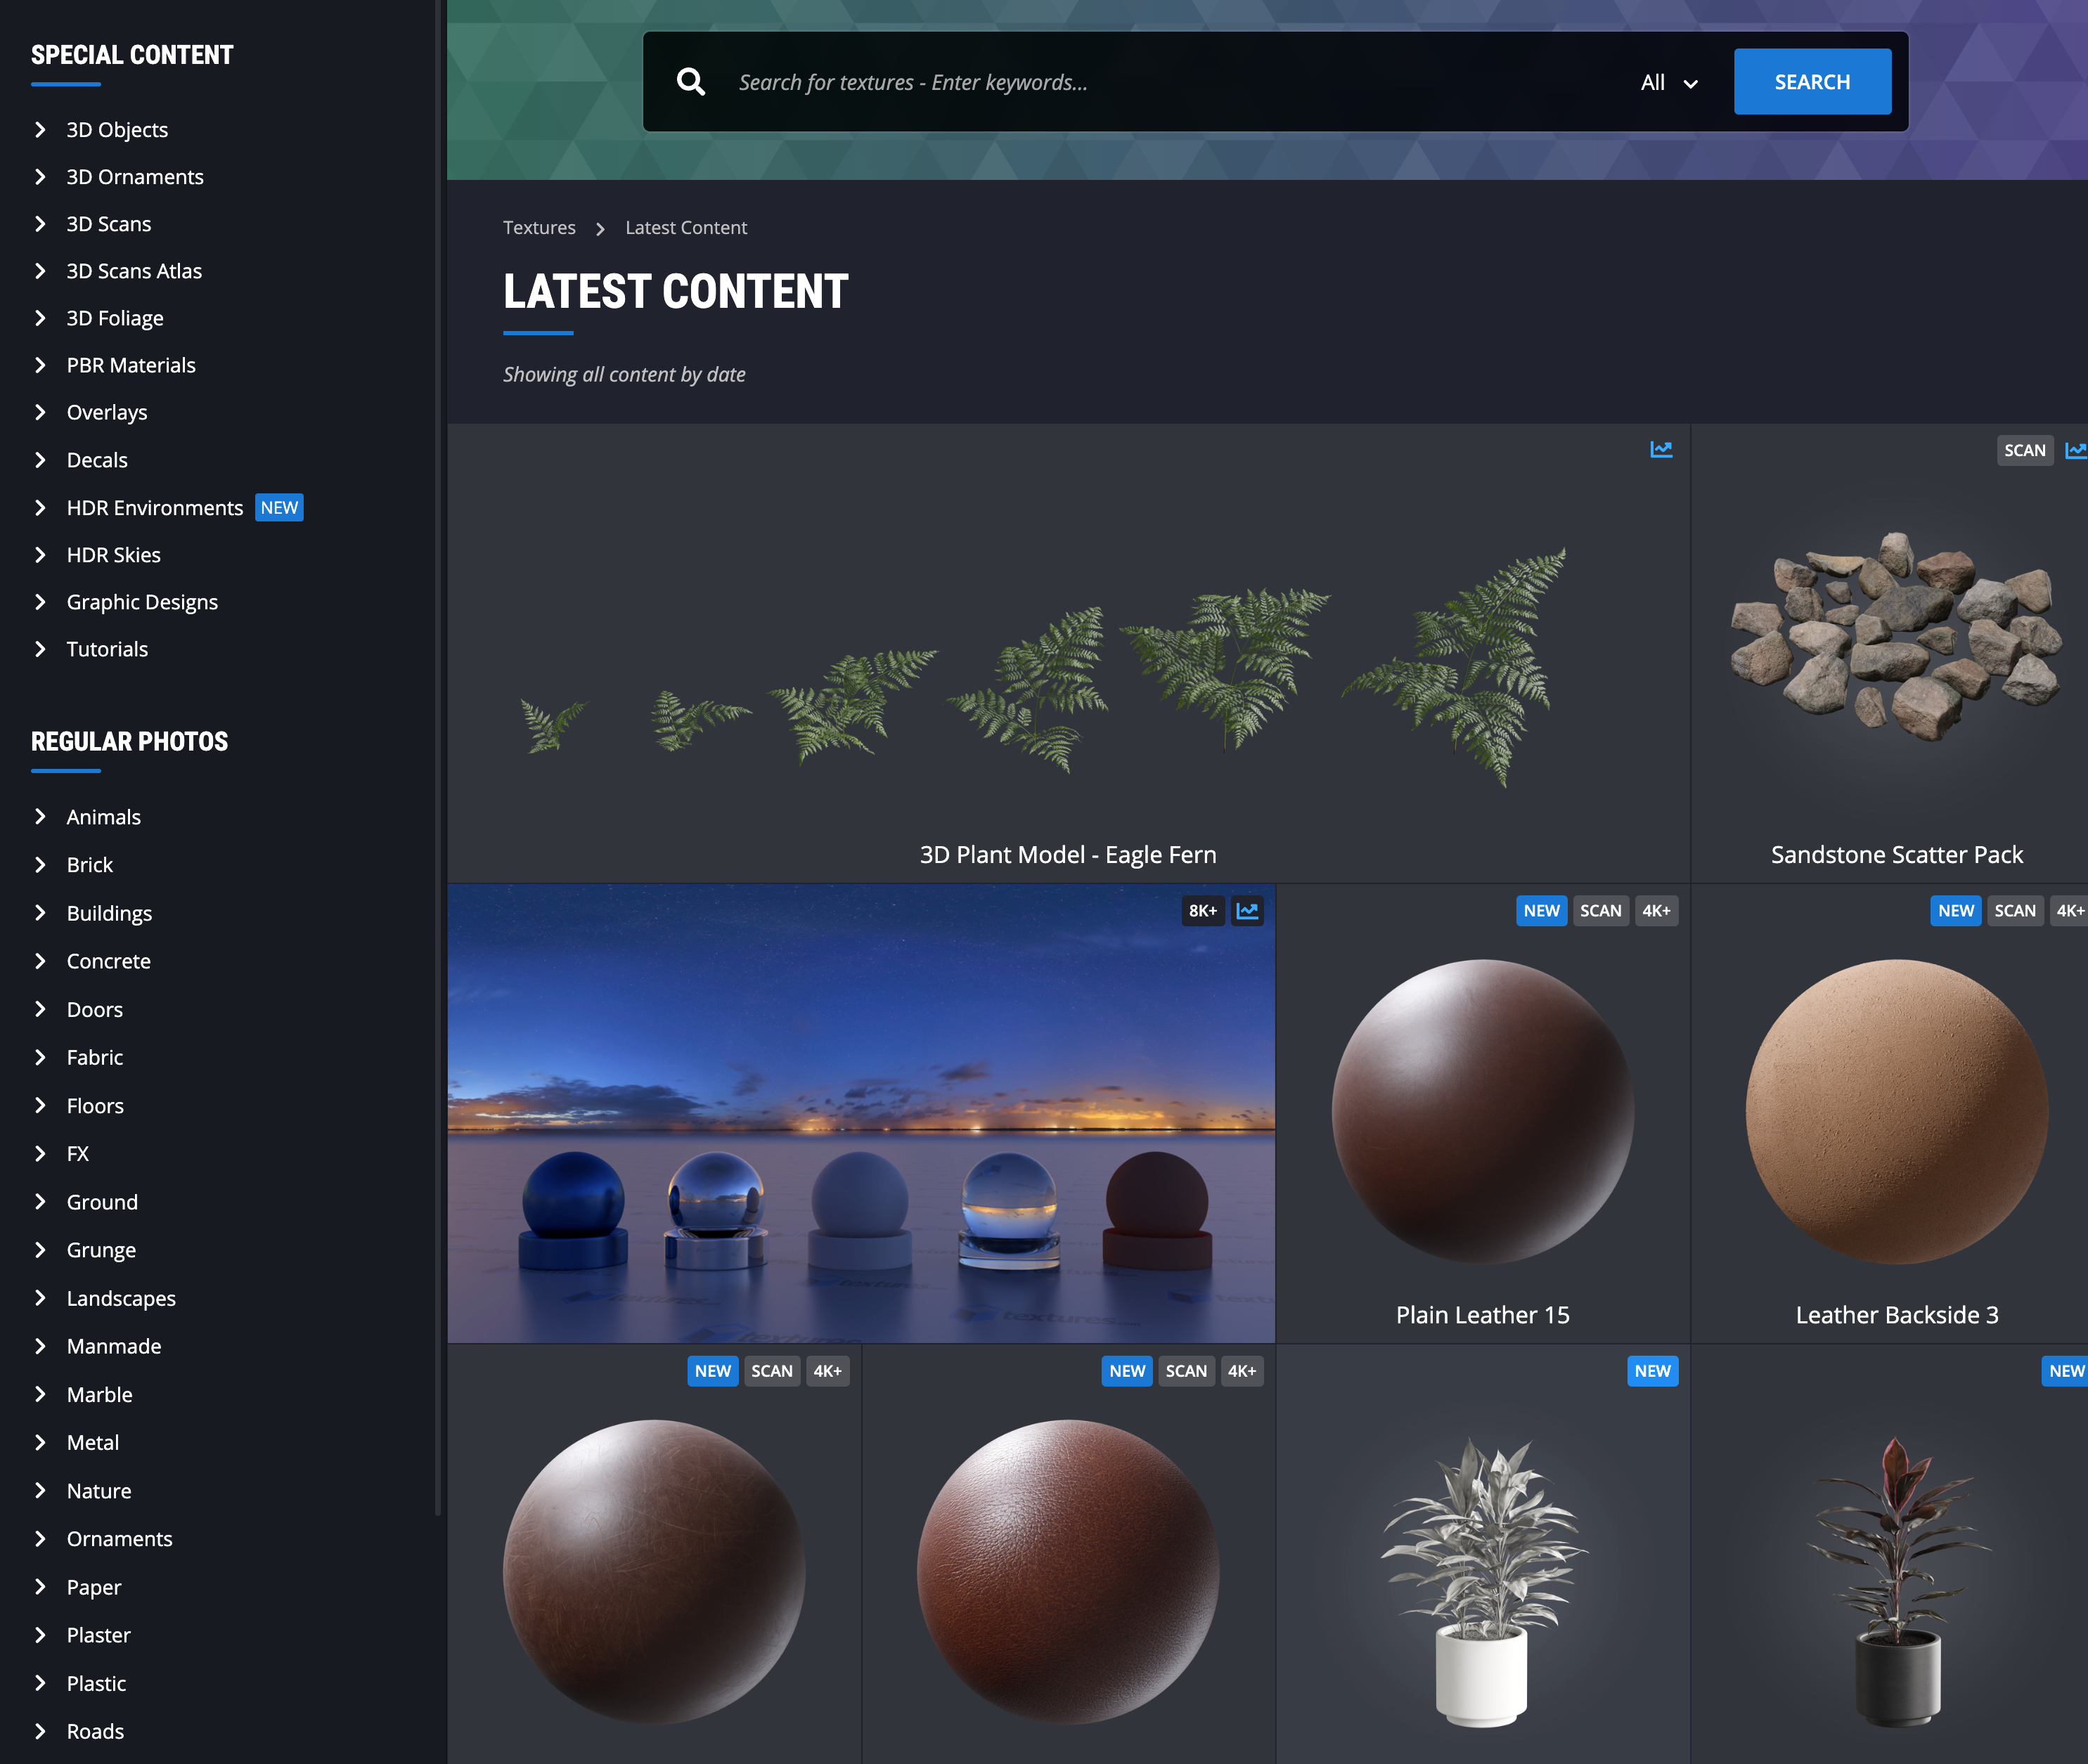Screen dimensions: 2088x1764
Task: Open Landscapes photo category
Action: [x=121, y=1298]
